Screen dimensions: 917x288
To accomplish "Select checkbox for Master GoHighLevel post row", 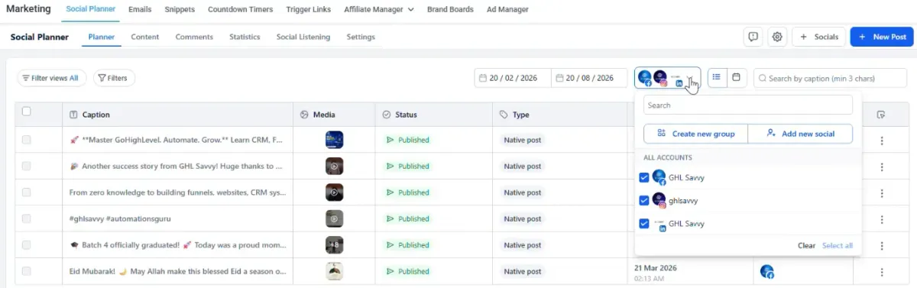I will [27, 140].
